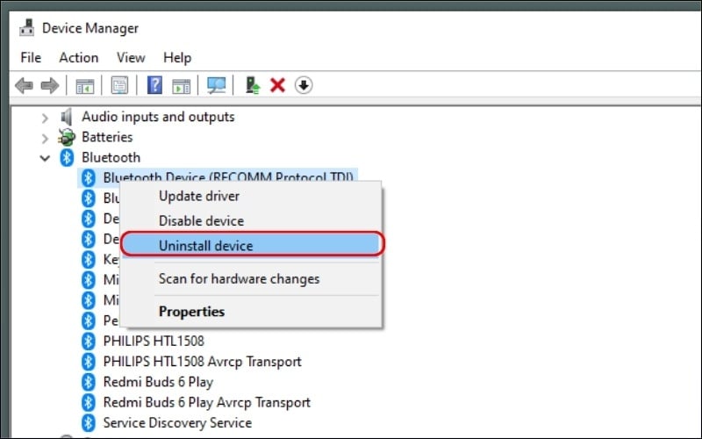Expand the Audio inputs and outputs node
702x439 pixels.
45,119
